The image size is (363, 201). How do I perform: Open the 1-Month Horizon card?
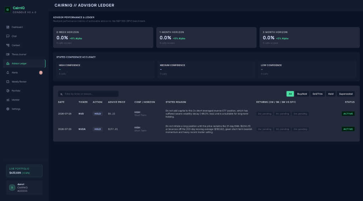[x=206, y=38]
